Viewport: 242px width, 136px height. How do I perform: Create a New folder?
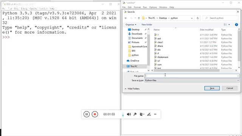point(147,25)
